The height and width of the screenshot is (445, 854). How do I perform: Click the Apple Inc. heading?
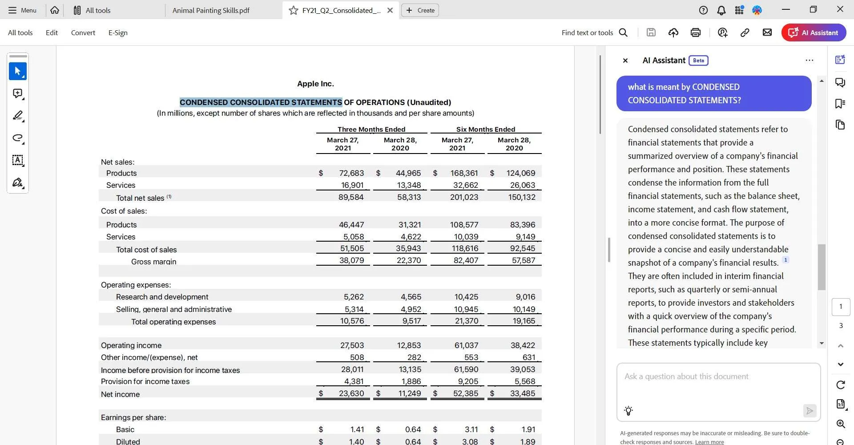click(315, 84)
